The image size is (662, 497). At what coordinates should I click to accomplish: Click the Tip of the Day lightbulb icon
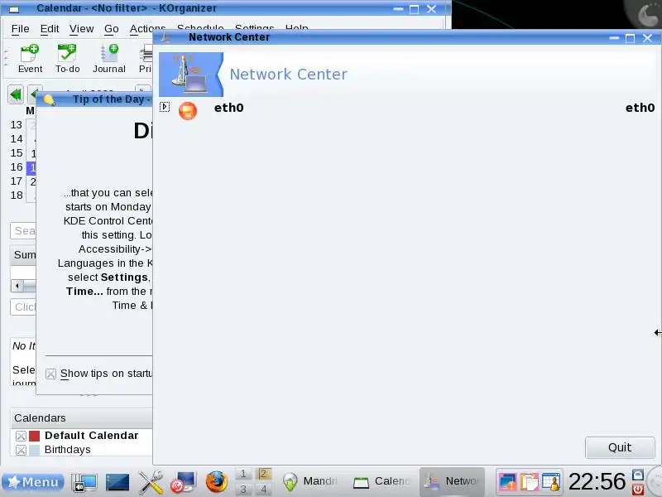pyautogui.click(x=49, y=99)
